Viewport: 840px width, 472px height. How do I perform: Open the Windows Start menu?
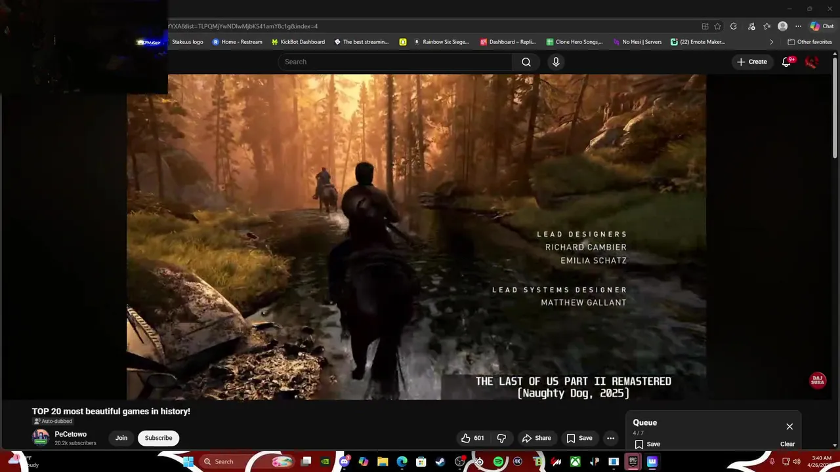click(188, 462)
